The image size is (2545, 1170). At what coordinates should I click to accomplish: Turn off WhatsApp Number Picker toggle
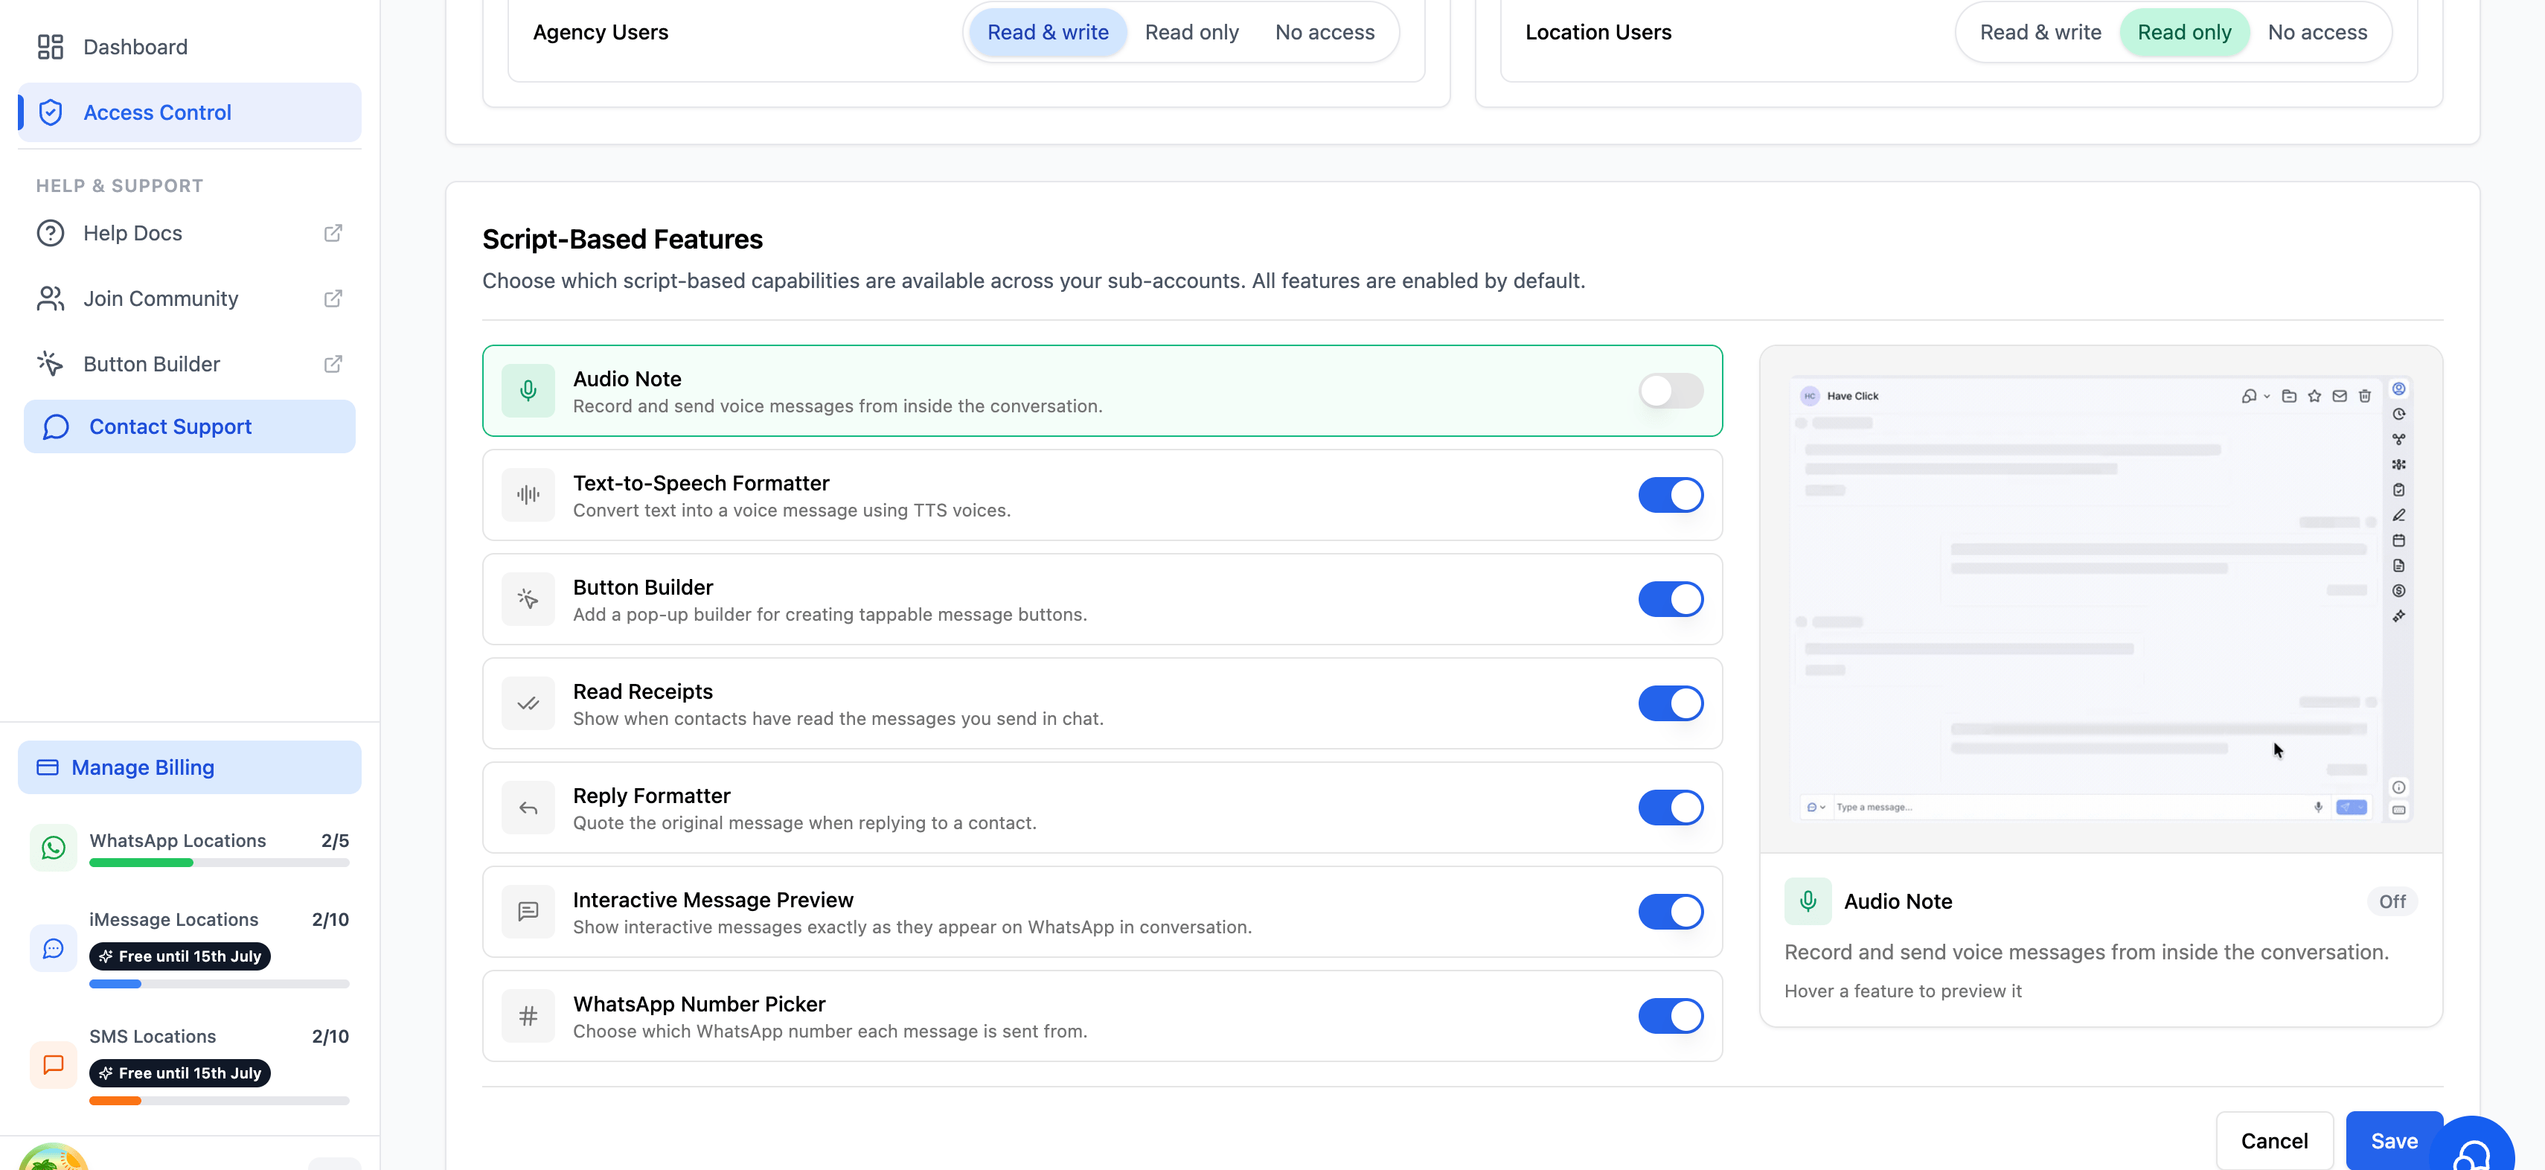point(1671,1016)
